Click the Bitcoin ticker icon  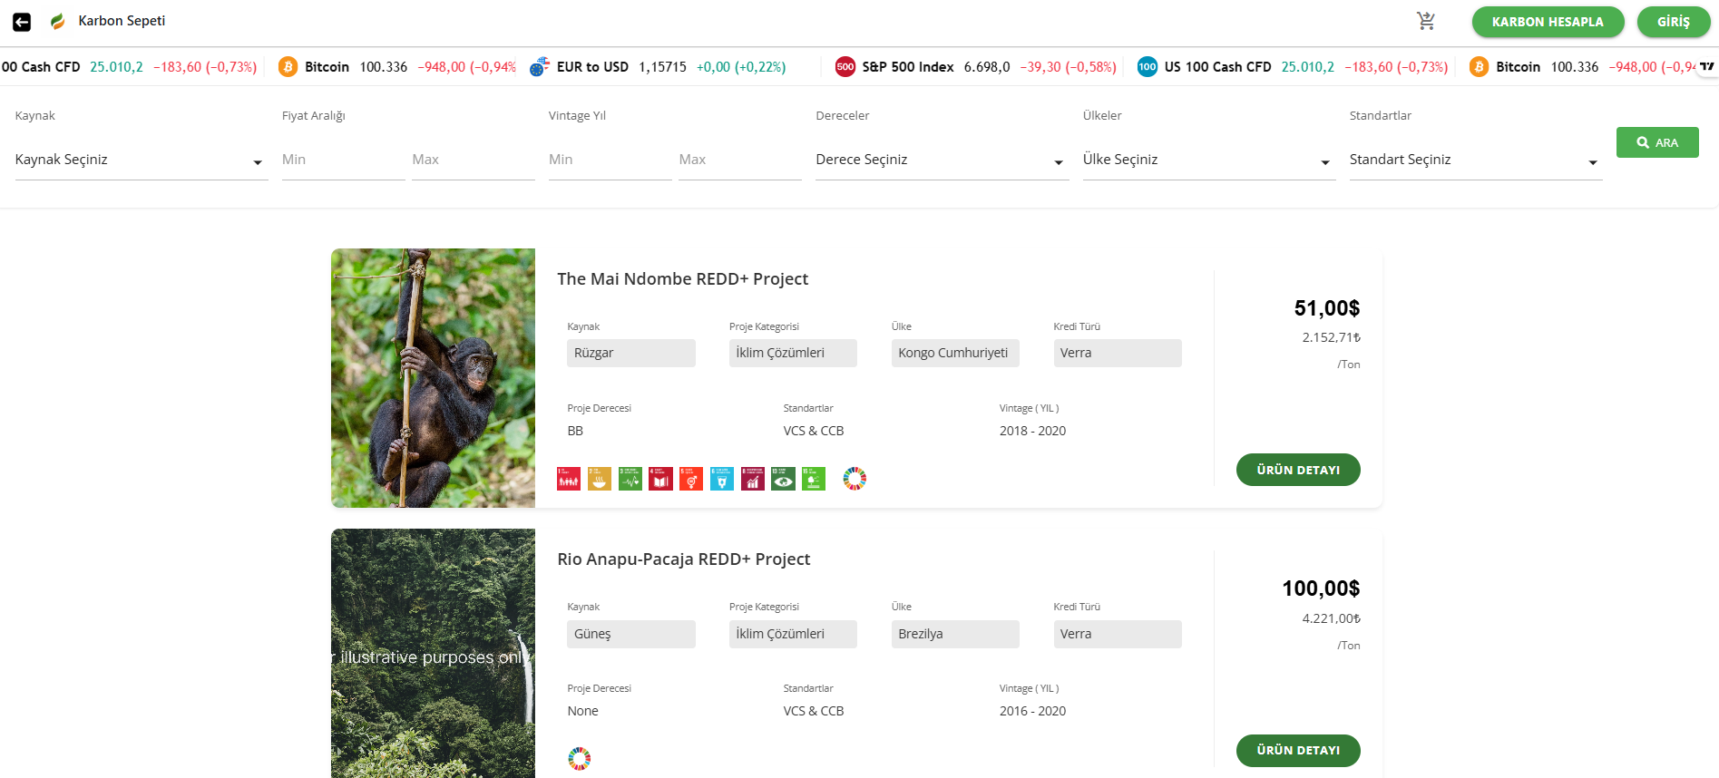pos(288,67)
